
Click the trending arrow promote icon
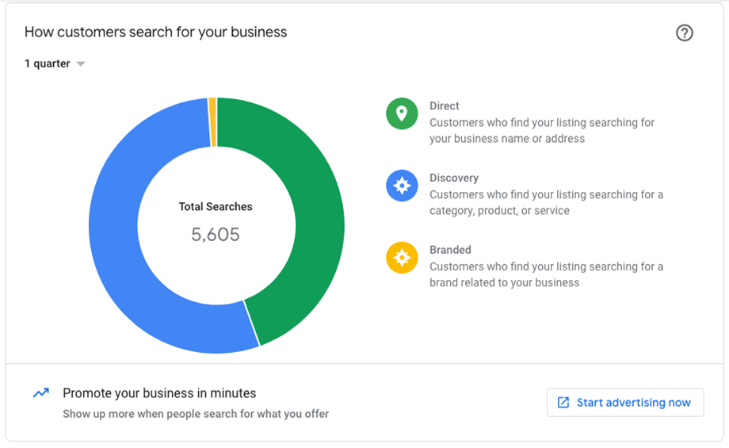point(41,393)
